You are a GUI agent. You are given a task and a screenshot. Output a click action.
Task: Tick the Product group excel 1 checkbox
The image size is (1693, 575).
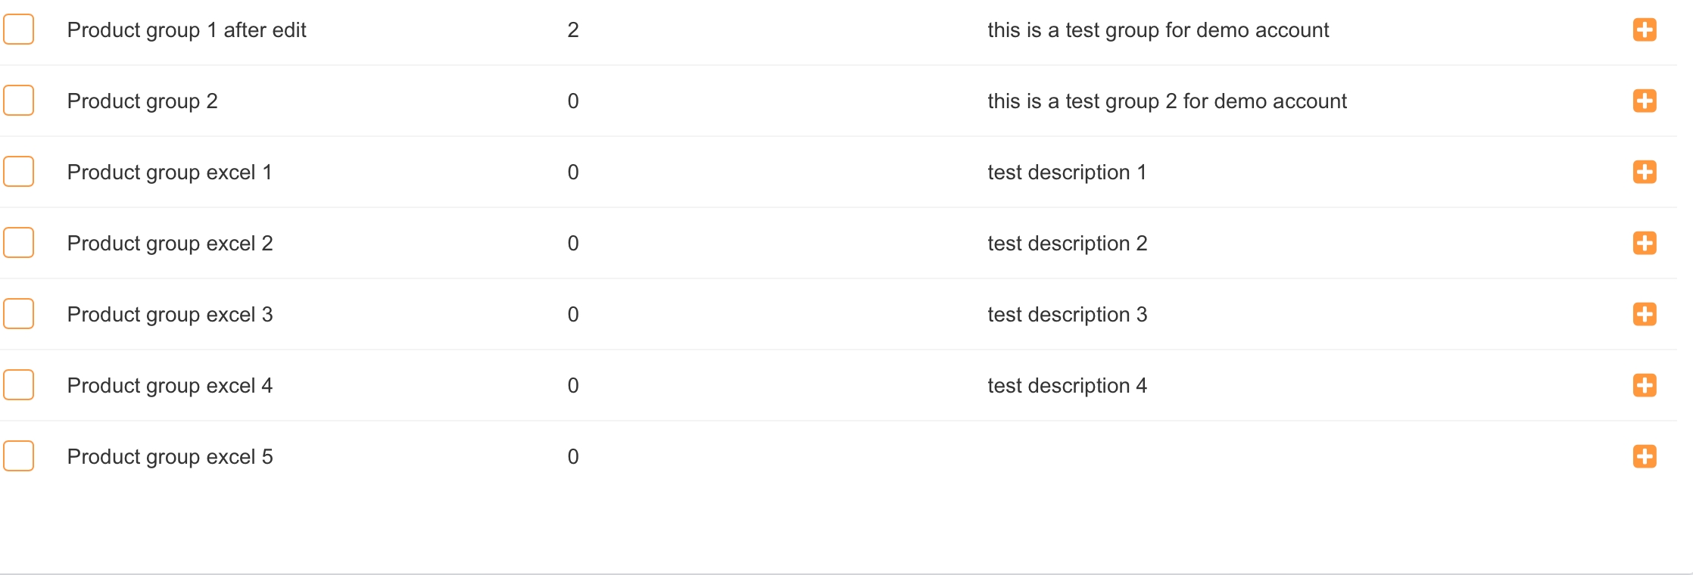[x=19, y=172]
